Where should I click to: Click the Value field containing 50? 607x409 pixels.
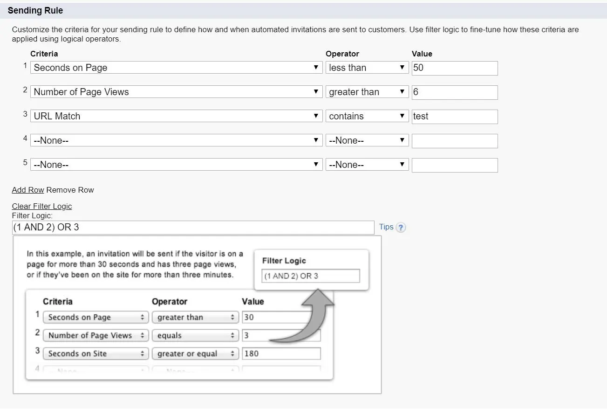455,68
